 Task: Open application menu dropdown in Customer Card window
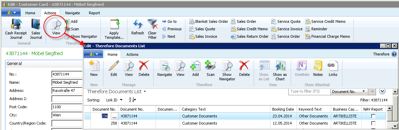click(11, 13)
